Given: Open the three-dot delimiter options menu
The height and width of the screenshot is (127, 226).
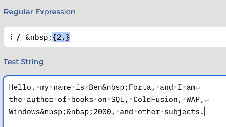Looking at the screenshot, I should tap(12, 37).
